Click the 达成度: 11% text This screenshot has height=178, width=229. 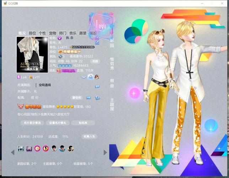[x=58, y=137]
